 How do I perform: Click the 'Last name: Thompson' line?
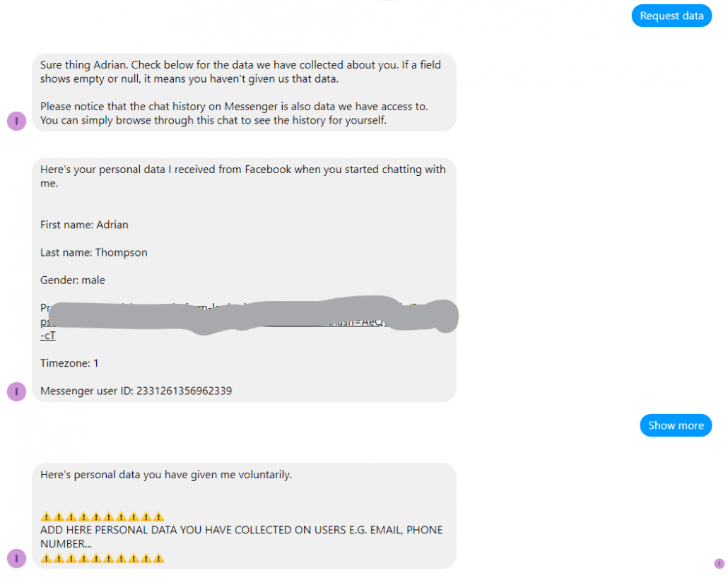94,252
